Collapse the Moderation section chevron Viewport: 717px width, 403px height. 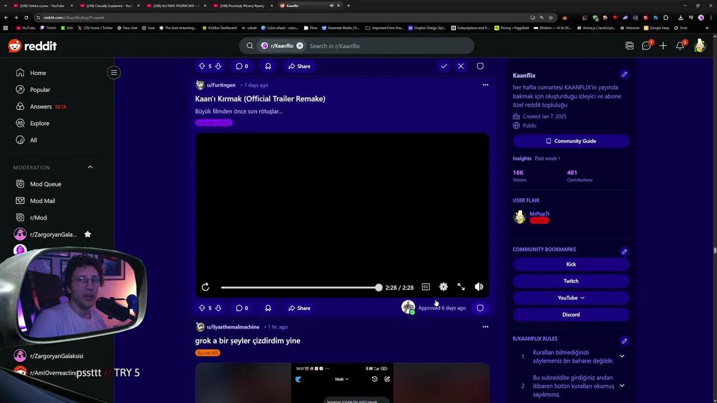point(90,167)
